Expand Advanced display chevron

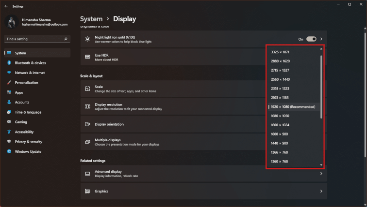click(x=321, y=174)
